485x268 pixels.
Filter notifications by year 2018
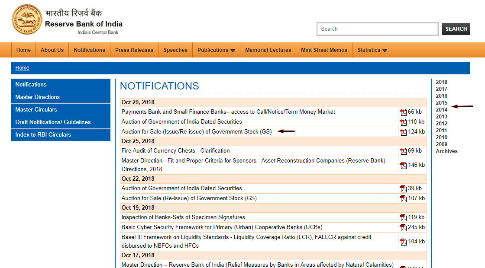coord(441,82)
